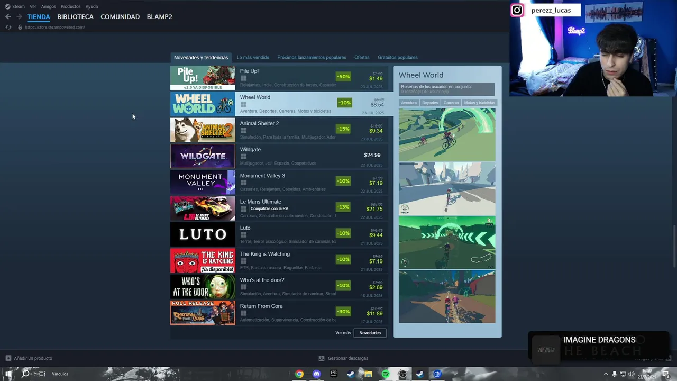Image resolution: width=677 pixels, height=381 pixels.
Task: Open The King is Watching listing
Action: coord(281,260)
